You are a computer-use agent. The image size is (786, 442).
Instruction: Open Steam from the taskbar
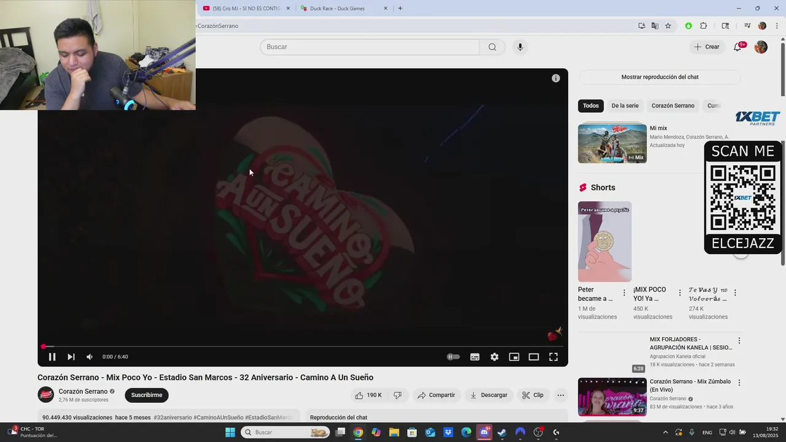pos(502,432)
